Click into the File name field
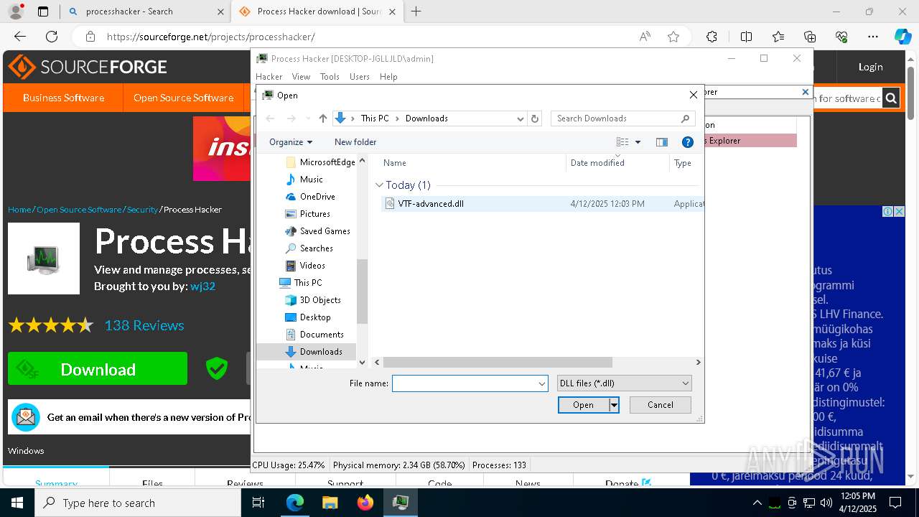This screenshot has height=517, width=919. (x=464, y=383)
